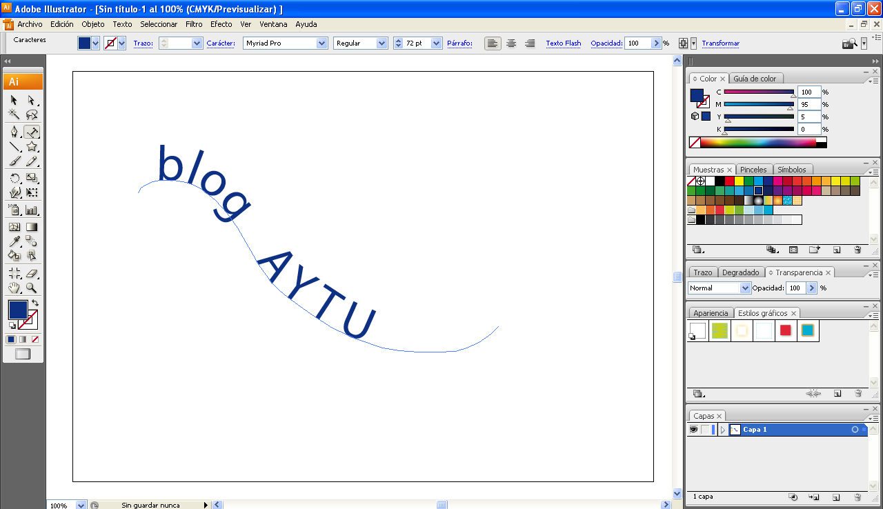The width and height of the screenshot is (883, 509).
Task: Click the Carácter link in control bar
Action: [221, 43]
